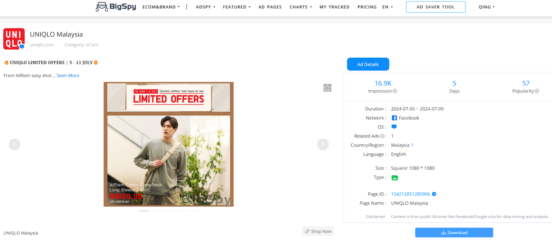This screenshot has height=240, width=552.
Task: Open the FEATURED menu
Action: click(x=236, y=6)
